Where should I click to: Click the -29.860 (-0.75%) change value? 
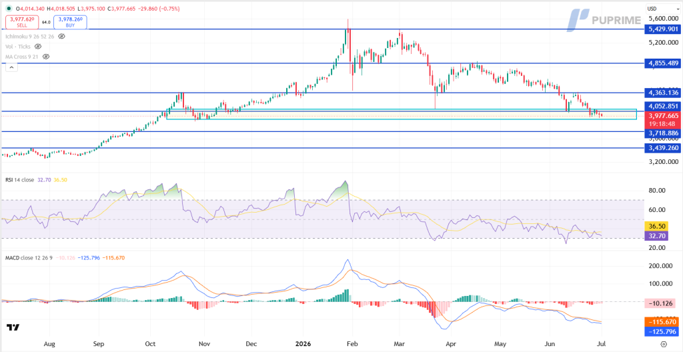159,8
